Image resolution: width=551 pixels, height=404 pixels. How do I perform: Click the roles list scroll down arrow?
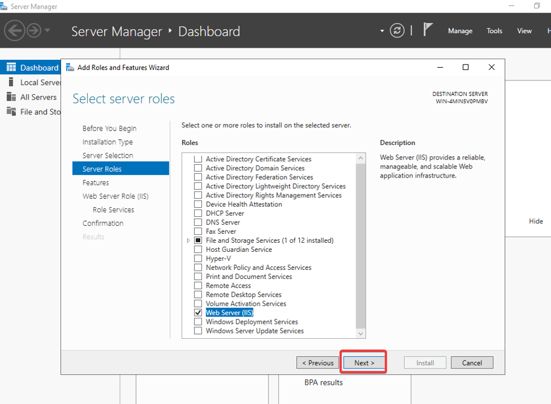point(361,333)
